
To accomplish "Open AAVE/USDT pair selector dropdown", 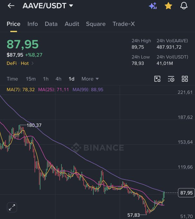I will click(x=48, y=6).
